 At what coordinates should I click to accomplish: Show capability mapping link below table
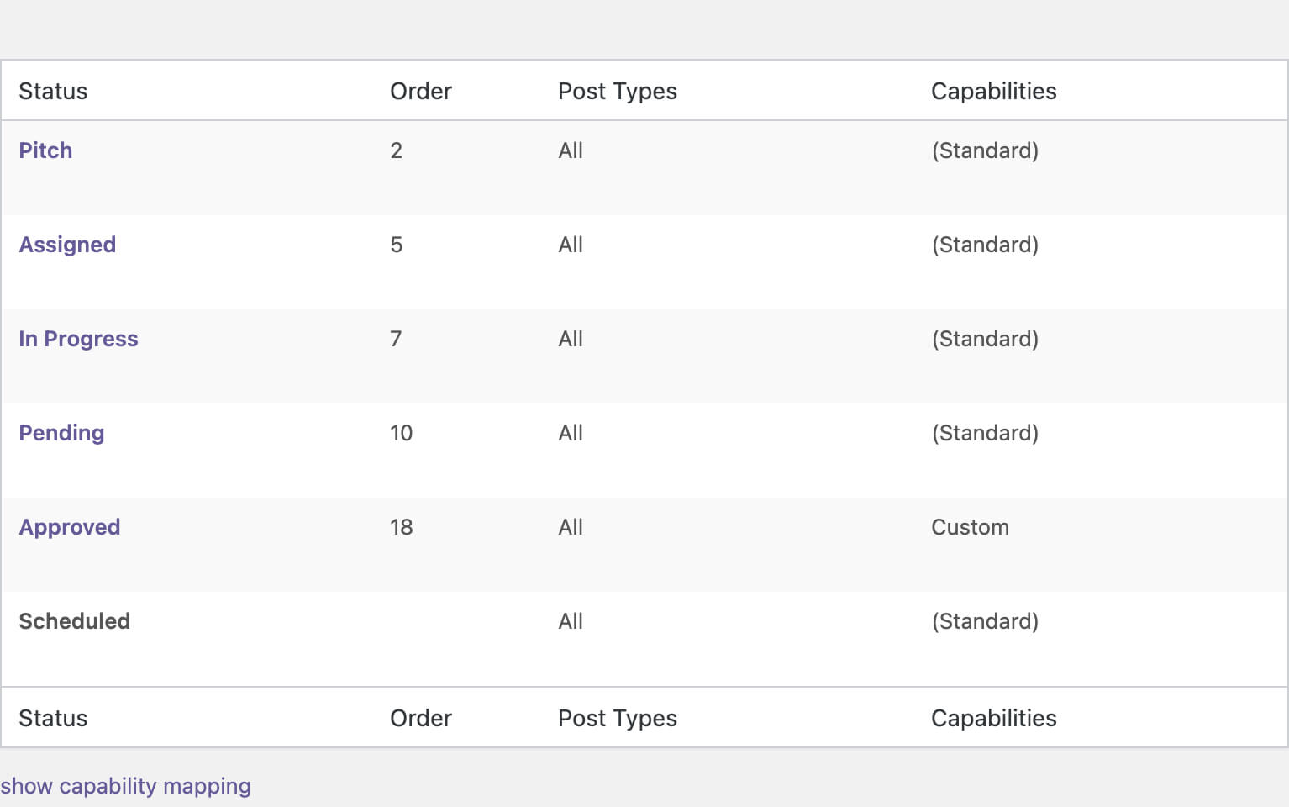pos(126,786)
